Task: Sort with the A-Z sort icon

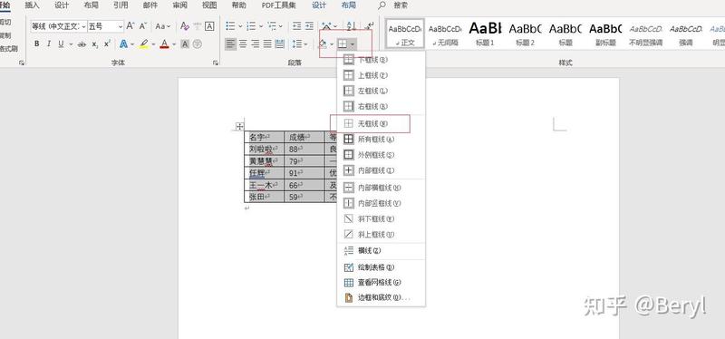Action: coord(351,26)
